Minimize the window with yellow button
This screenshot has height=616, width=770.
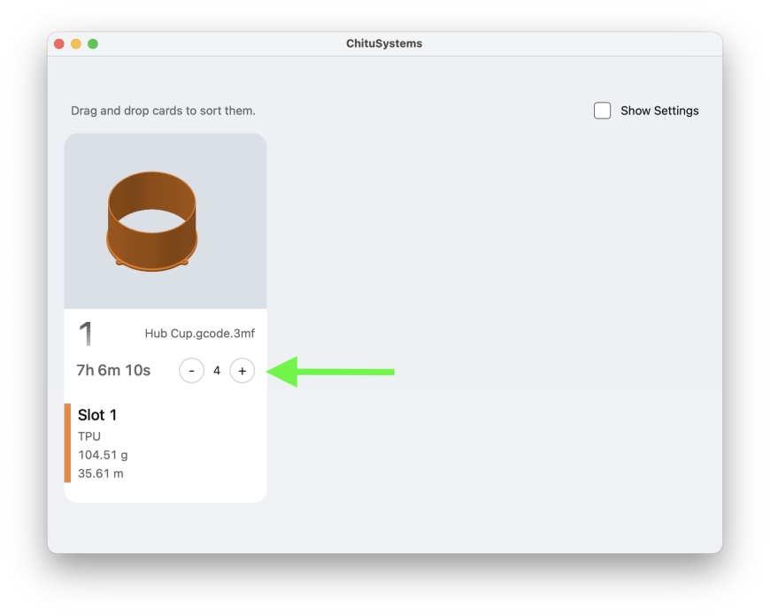[x=76, y=43]
